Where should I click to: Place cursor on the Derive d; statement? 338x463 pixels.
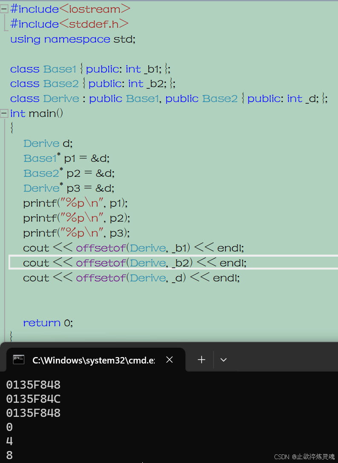pos(48,144)
